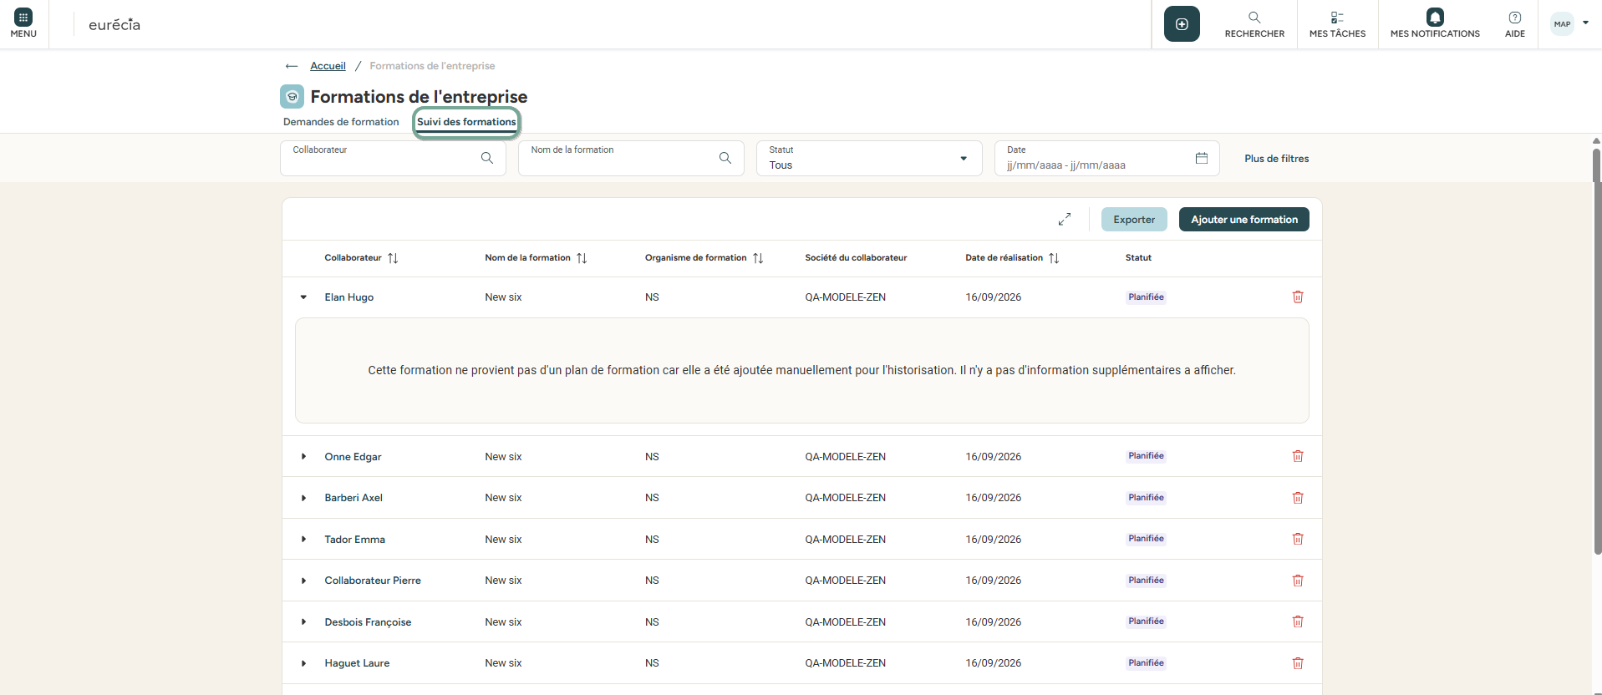
Task: Switch to Demandes de formation tab
Action: (x=341, y=122)
